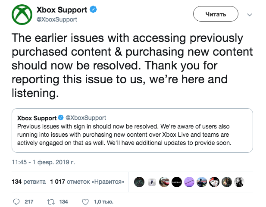Like the tweet with the heart icon

[85, 201]
